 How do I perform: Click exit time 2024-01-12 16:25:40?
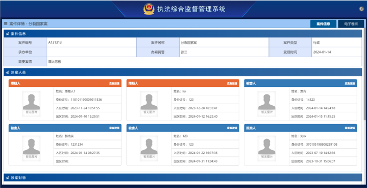pos(203,116)
